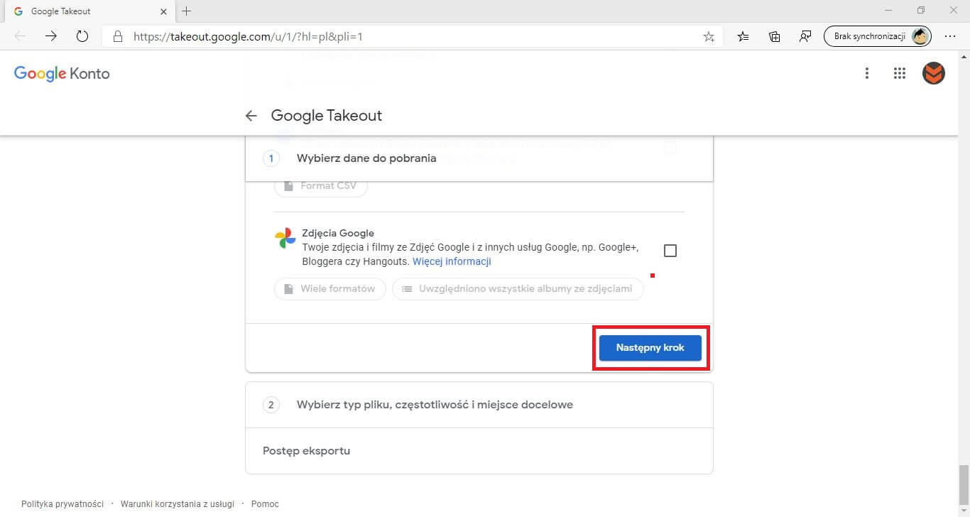Open the Google account options dots menu

click(x=866, y=73)
